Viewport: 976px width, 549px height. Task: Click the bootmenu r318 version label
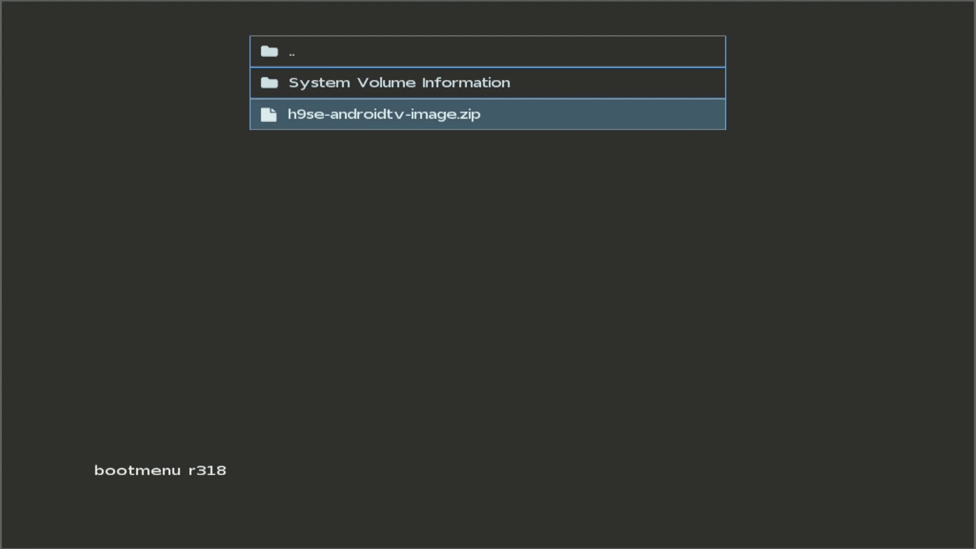[160, 470]
